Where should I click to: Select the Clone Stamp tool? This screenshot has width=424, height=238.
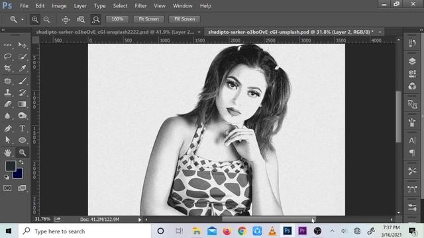pos(7,93)
